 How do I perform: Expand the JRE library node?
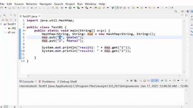click(x=5, y=28)
